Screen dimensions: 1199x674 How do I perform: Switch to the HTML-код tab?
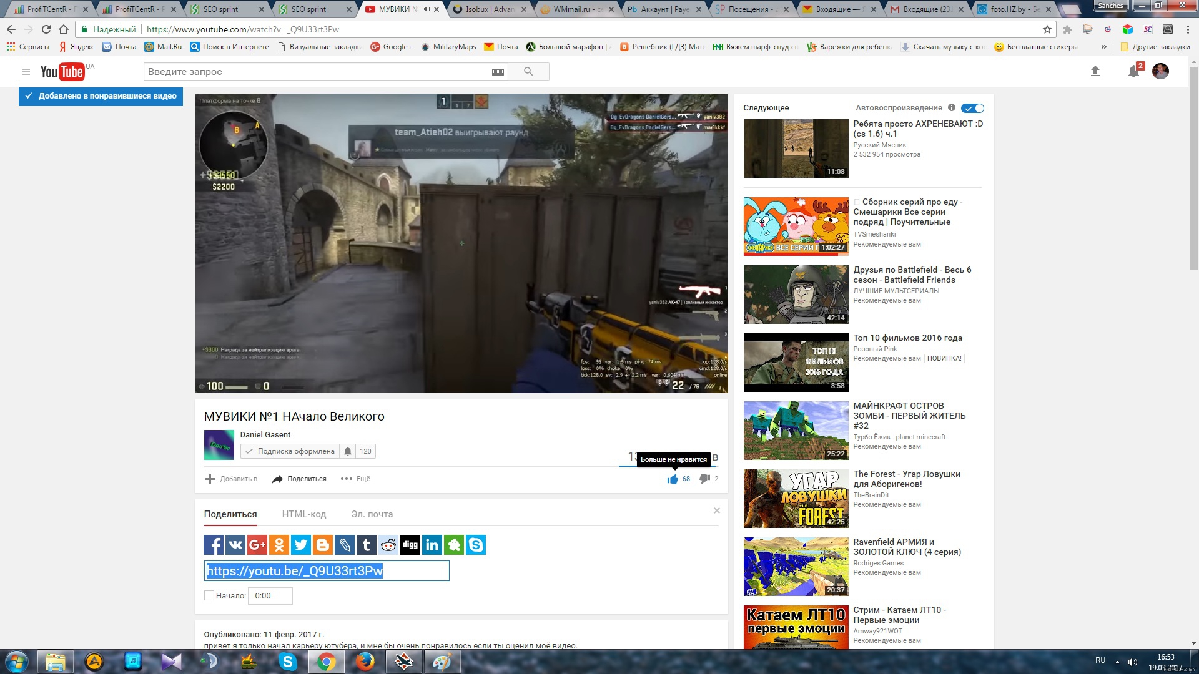coord(304,514)
